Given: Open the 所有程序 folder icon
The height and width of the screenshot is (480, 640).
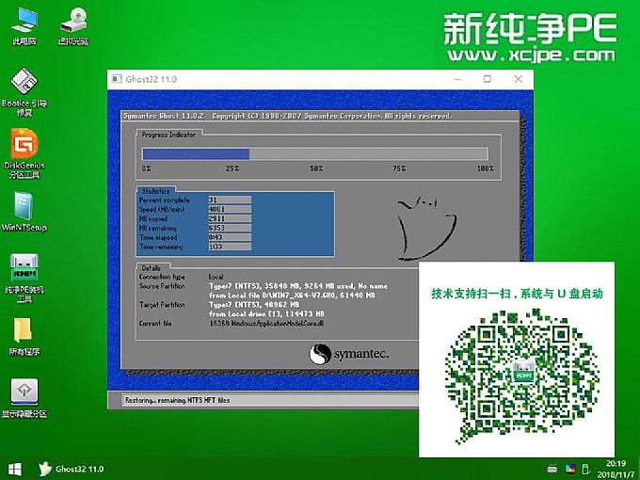Looking at the screenshot, I should pyautogui.click(x=24, y=336).
